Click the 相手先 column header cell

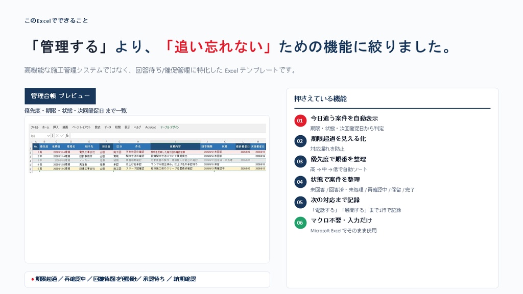[89, 146]
